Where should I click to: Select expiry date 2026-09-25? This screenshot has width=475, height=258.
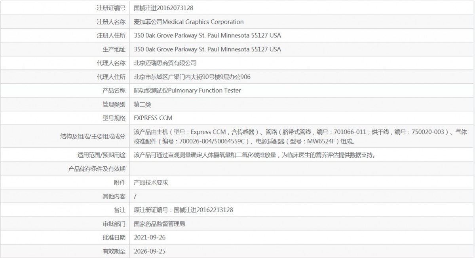click(x=149, y=251)
